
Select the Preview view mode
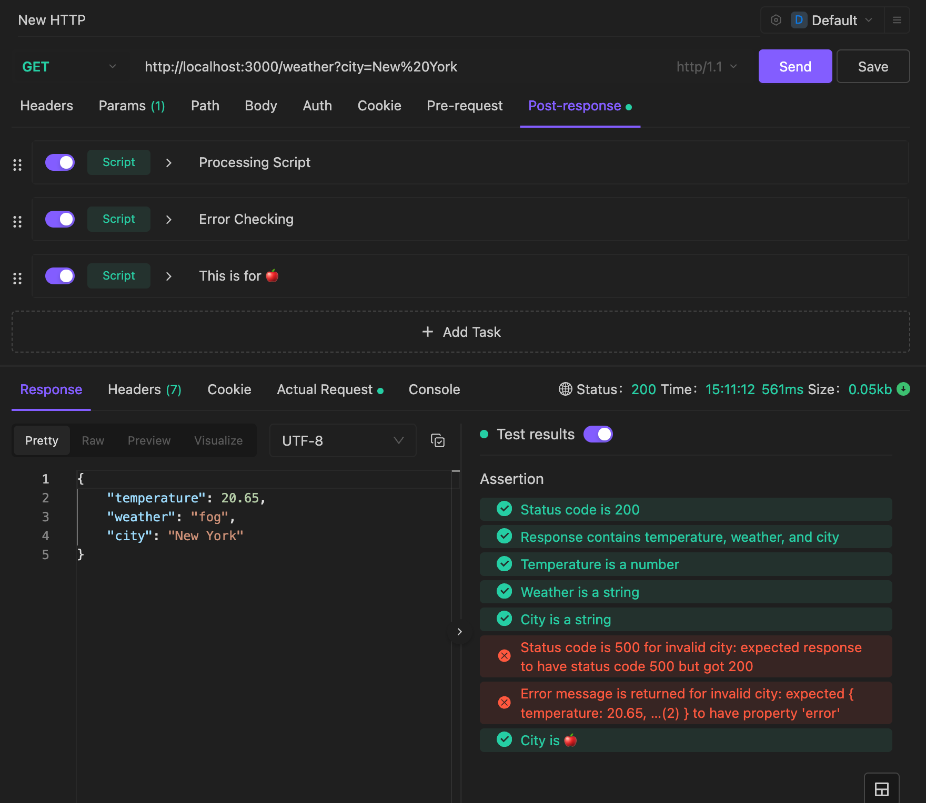(149, 440)
